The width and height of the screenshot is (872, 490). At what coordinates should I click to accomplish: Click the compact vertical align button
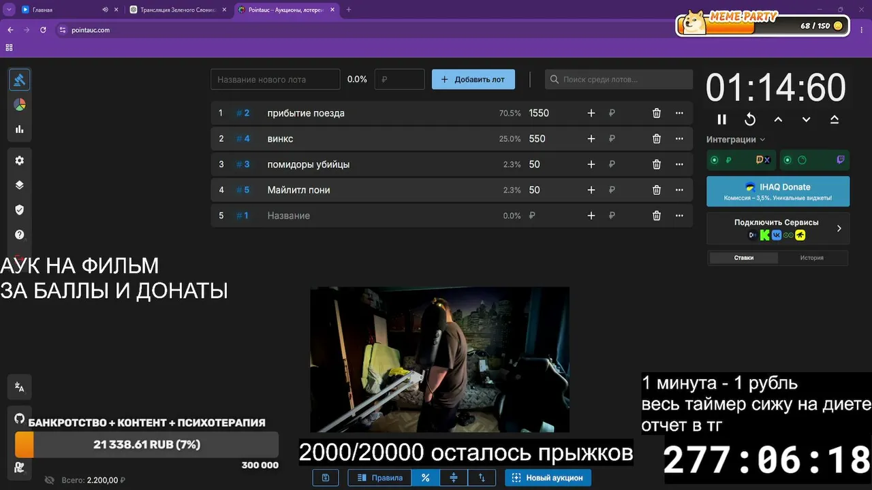click(x=454, y=478)
